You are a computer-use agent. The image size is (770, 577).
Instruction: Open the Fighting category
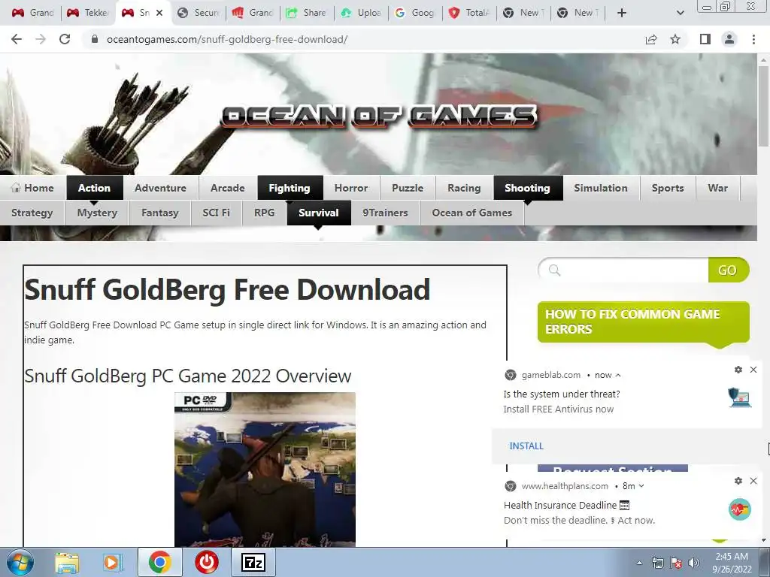pos(290,188)
